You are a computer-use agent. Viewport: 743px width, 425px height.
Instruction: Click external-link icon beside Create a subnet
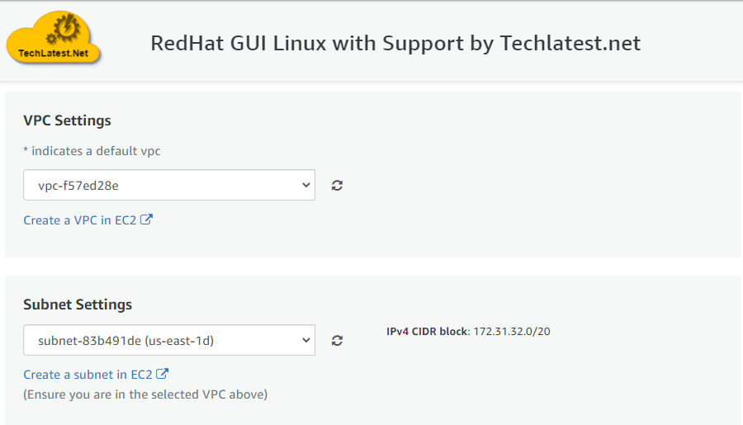(163, 374)
